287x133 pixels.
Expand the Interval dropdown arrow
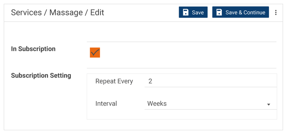point(268,104)
